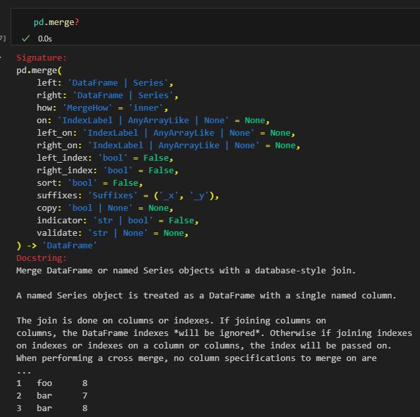Click the output row '3 bar 8'
420x417 pixels.
(52, 408)
